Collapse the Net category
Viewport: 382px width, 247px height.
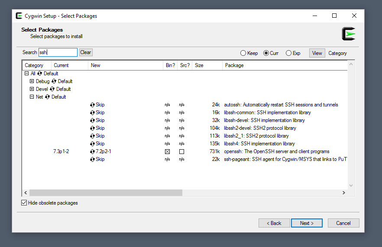(x=32, y=96)
